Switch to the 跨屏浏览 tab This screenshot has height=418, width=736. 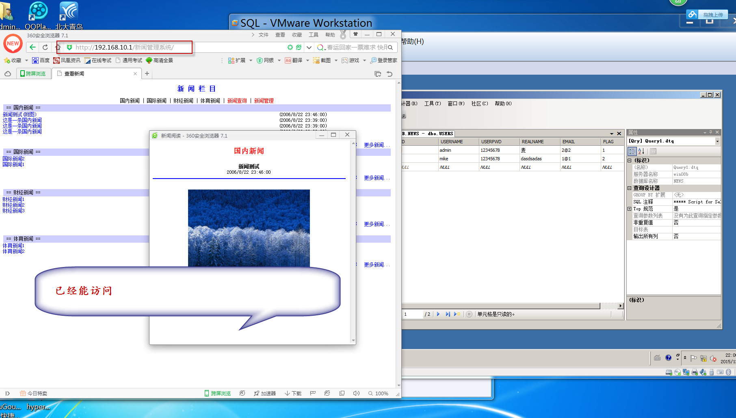(x=33, y=73)
